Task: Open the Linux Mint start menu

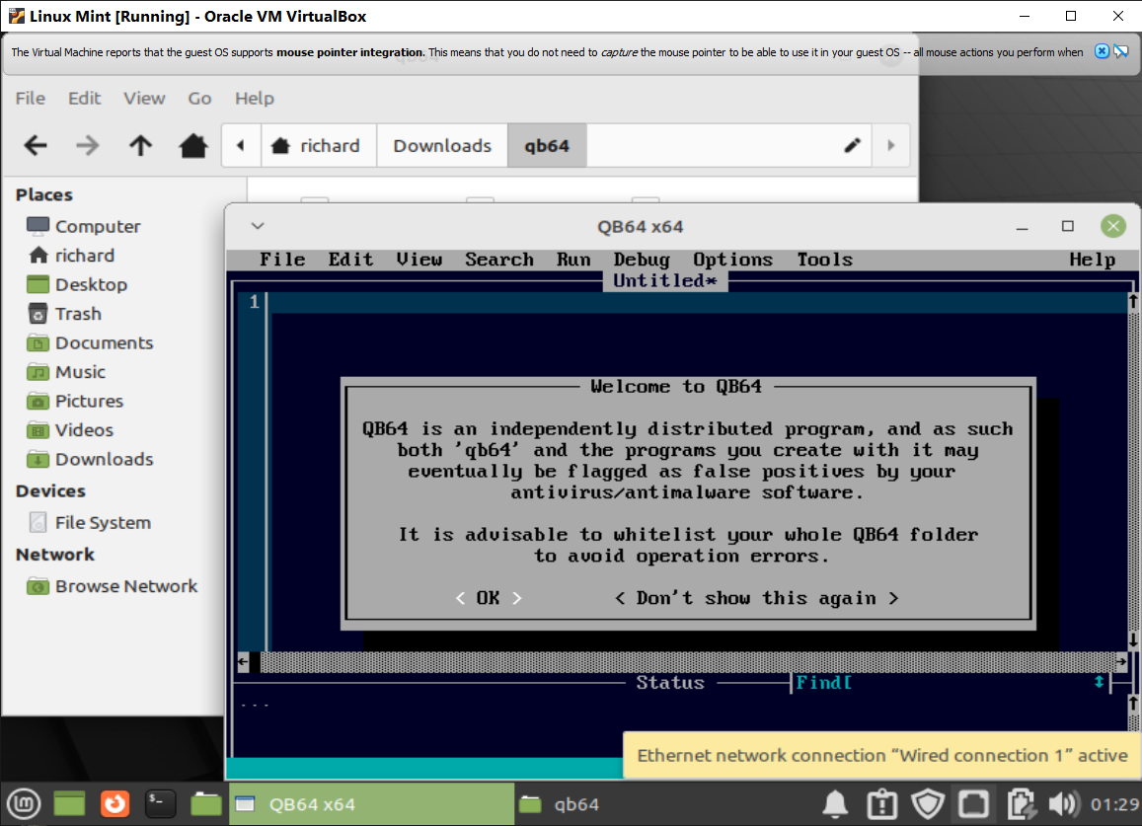Action: click(x=24, y=804)
